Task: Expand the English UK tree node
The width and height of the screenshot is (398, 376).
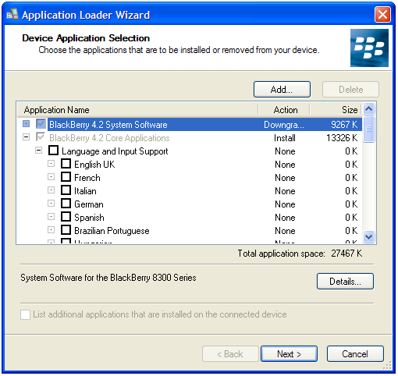Action: pos(51,164)
